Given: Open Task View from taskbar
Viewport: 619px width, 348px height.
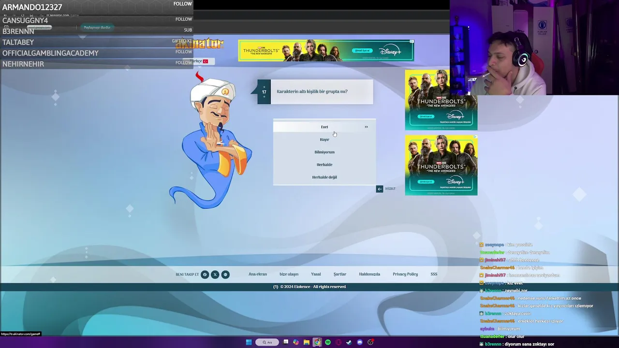Looking at the screenshot, I should [x=286, y=342].
